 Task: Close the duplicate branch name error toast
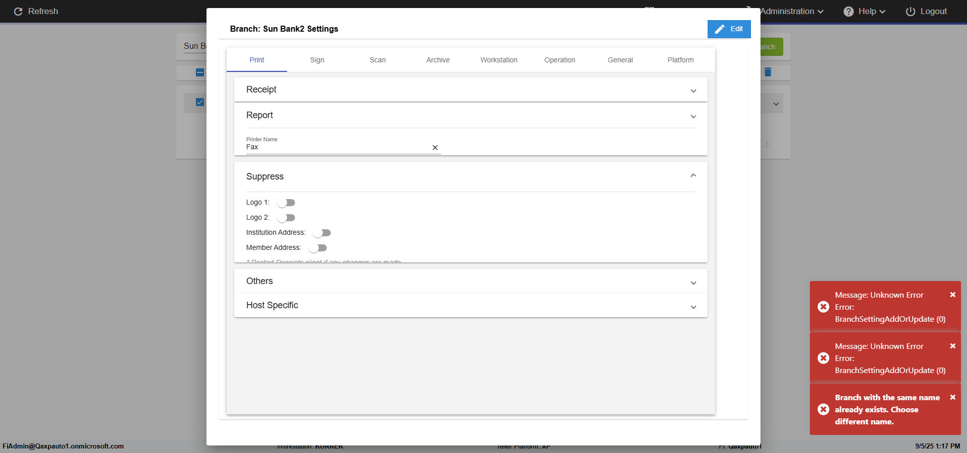point(952,398)
